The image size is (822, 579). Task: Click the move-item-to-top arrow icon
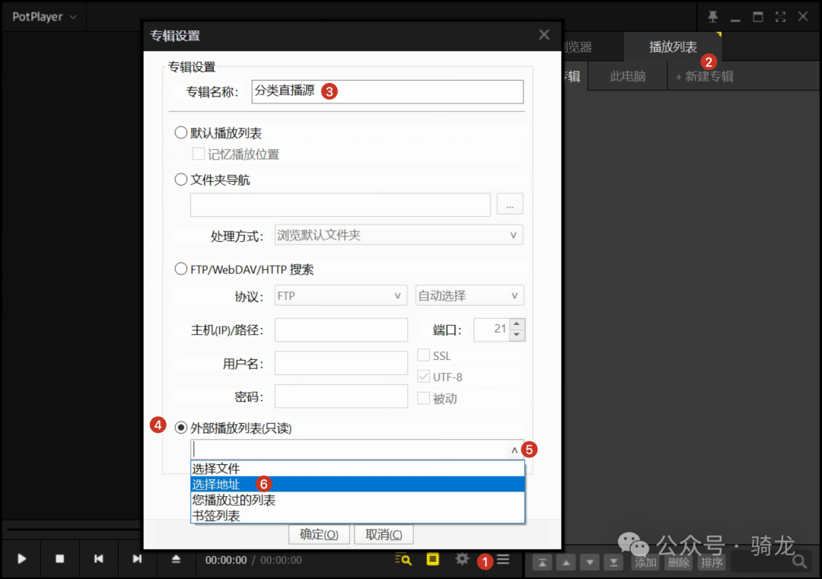pyautogui.click(x=542, y=562)
